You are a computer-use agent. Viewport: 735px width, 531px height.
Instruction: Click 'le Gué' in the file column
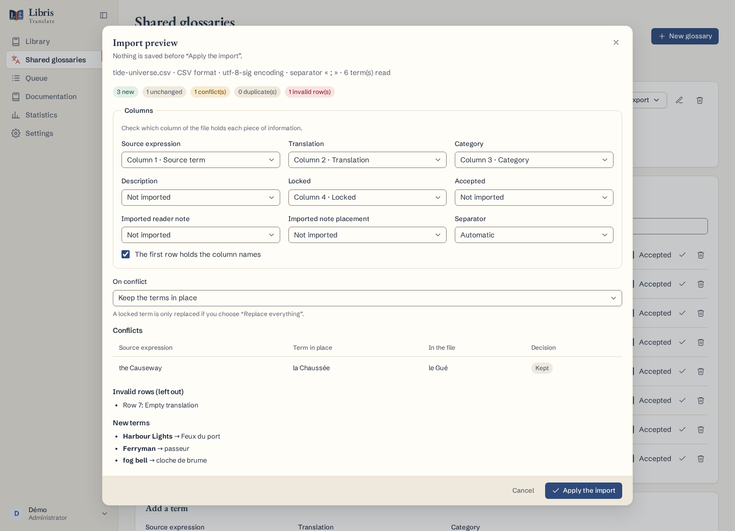point(438,368)
